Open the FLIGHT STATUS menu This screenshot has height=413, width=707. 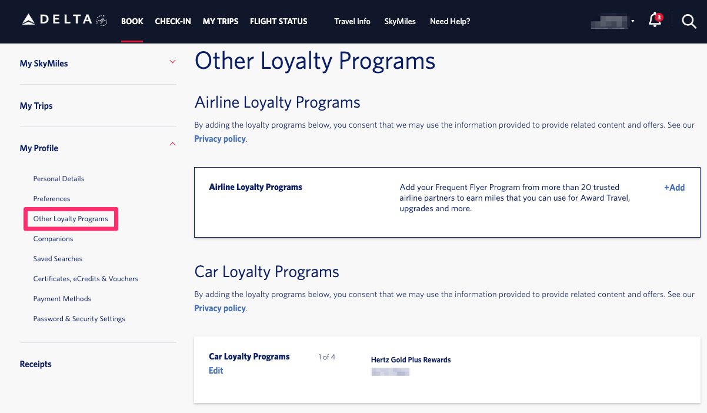tap(278, 21)
